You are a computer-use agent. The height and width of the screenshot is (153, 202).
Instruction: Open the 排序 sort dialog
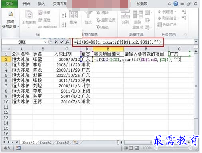73,17
